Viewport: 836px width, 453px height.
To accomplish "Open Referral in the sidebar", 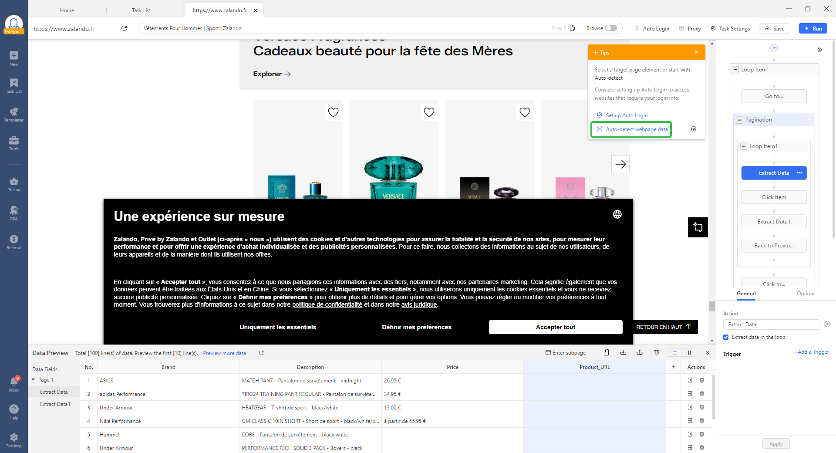I will tap(14, 242).
